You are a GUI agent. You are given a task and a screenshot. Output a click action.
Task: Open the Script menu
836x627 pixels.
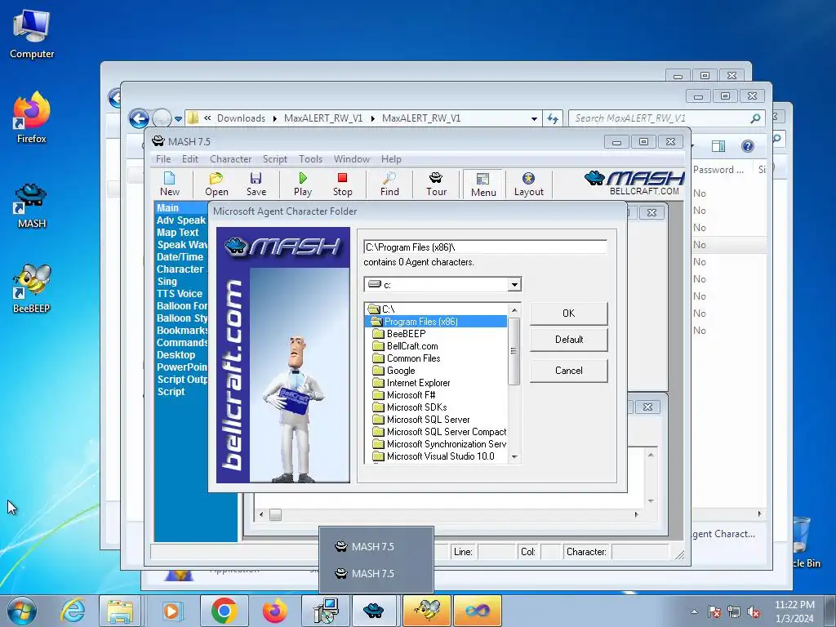[x=274, y=159]
